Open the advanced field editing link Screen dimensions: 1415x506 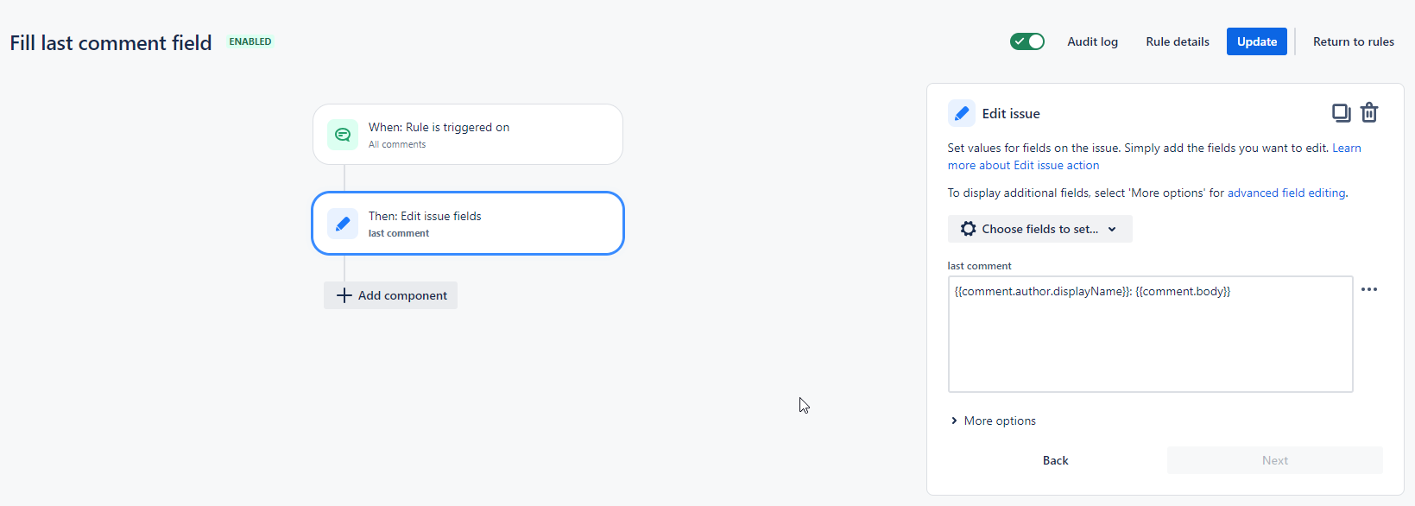[1286, 193]
